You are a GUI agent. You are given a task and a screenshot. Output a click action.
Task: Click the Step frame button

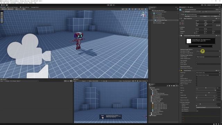coord(114,5)
